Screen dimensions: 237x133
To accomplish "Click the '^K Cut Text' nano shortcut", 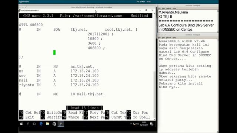I will [116, 113].
